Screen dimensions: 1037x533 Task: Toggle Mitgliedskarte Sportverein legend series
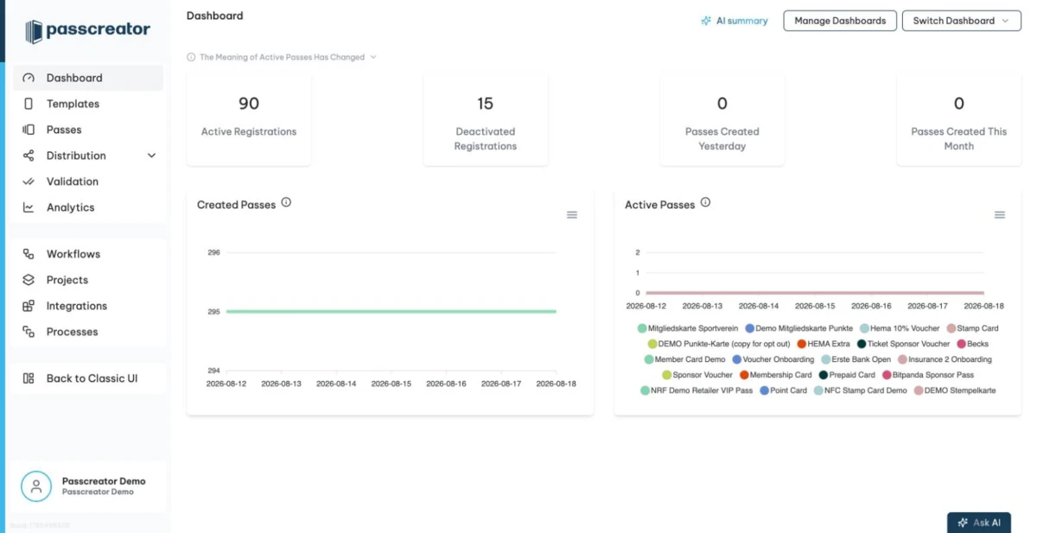pos(689,328)
